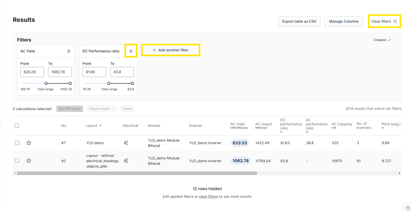Click the No. column header
The height and width of the screenshot is (211, 412).
click(x=64, y=126)
